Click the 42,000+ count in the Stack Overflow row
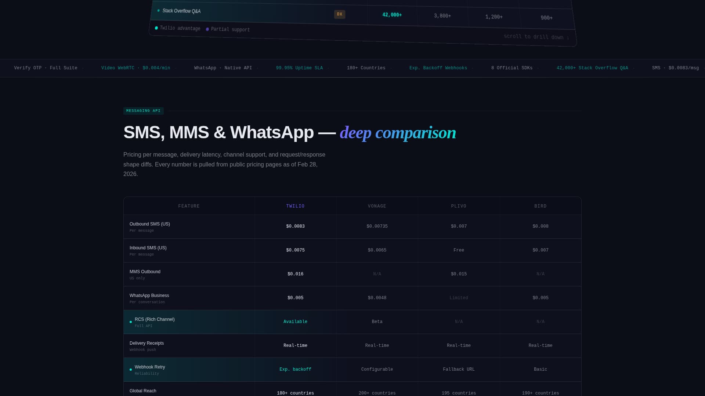705x396 pixels. click(x=392, y=15)
